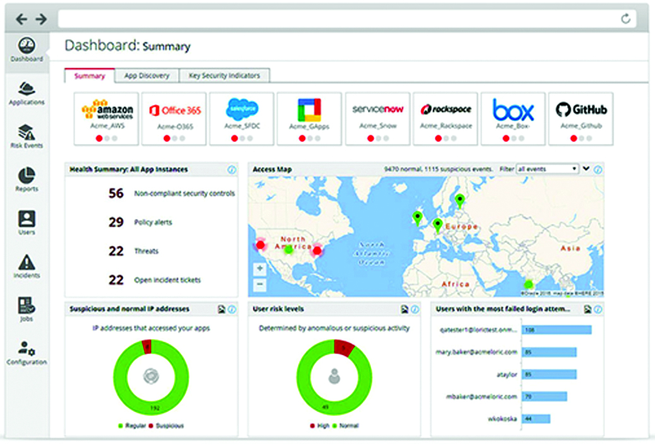Click red marker on US west coast
Viewport: 655px width, 445px height.
[260, 245]
